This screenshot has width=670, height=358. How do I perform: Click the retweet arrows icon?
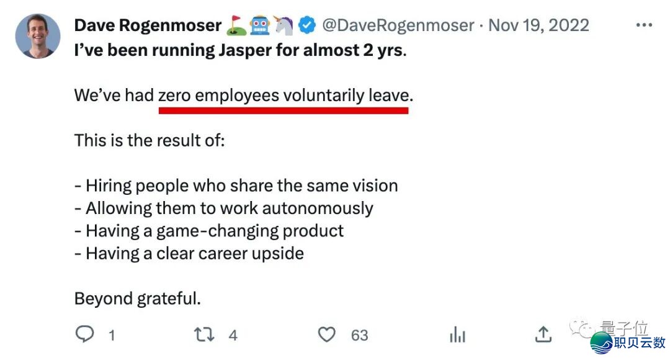coord(204,335)
